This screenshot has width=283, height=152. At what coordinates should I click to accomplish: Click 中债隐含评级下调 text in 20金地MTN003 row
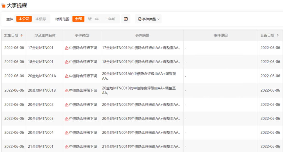tap(83, 119)
